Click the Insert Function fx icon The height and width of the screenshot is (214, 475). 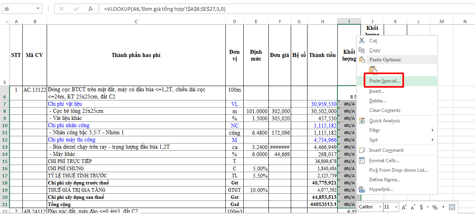(x=90, y=9)
